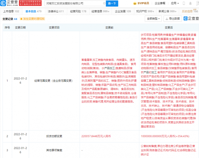The height and width of the screenshot is (158, 199).
Task: Click the 220057.8448万元人民币 value
Action: tap(96, 136)
